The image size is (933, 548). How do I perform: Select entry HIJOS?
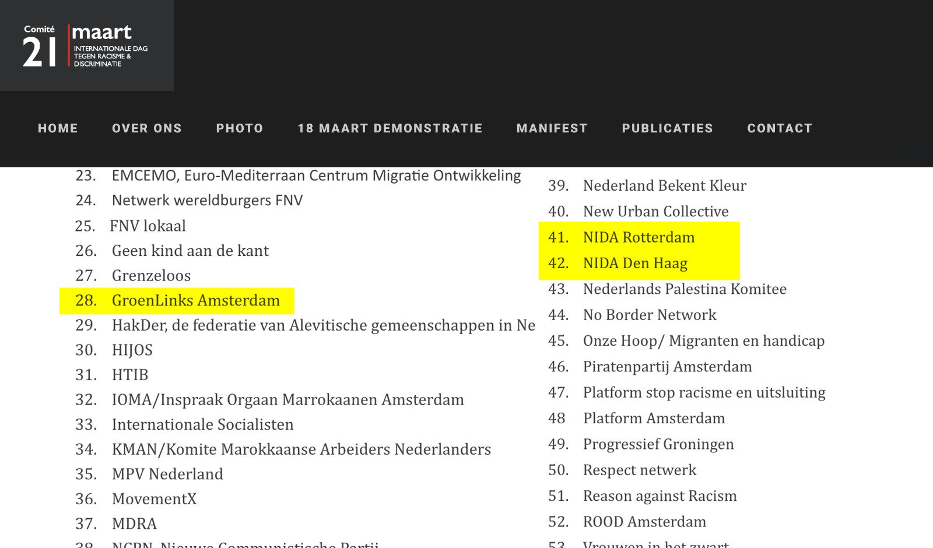114,350
